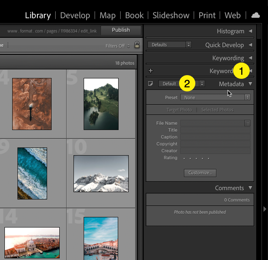Click the Caption metadata field
268x260 pixels.
coord(215,137)
